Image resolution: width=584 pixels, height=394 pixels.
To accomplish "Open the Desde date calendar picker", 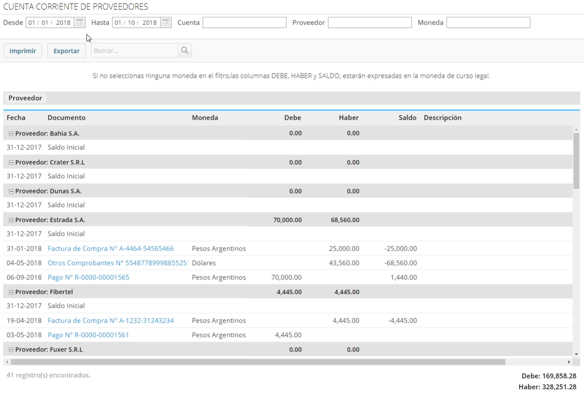I will [x=79, y=23].
